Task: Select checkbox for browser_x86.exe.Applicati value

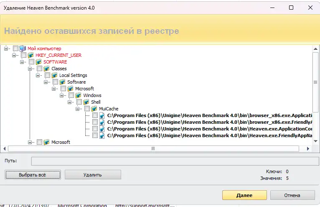Action: [95, 115]
